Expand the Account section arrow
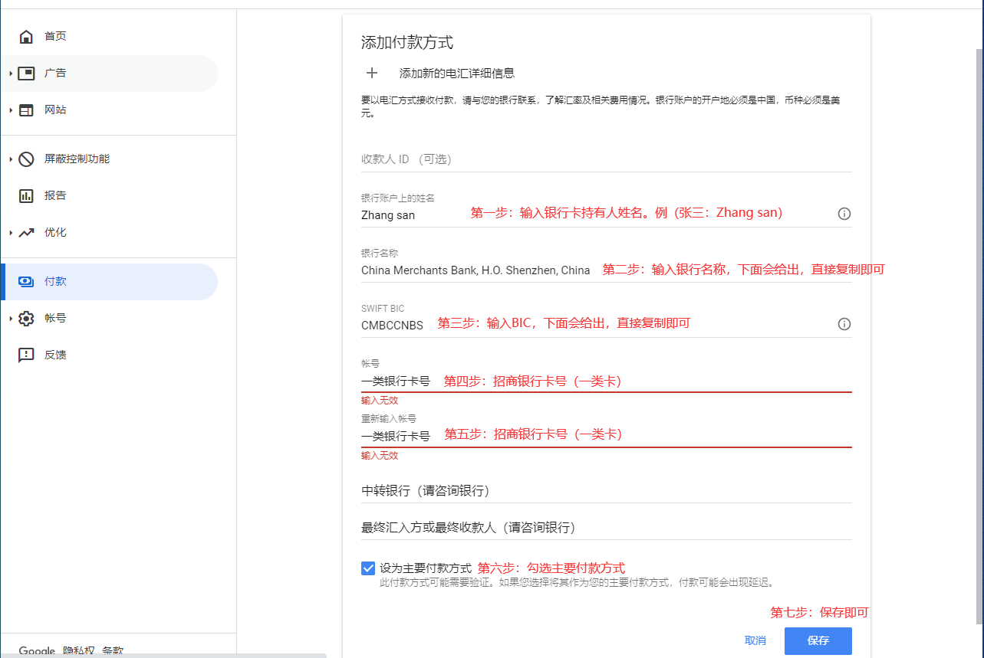The height and width of the screenshot is (658, 984). [11, 319]
